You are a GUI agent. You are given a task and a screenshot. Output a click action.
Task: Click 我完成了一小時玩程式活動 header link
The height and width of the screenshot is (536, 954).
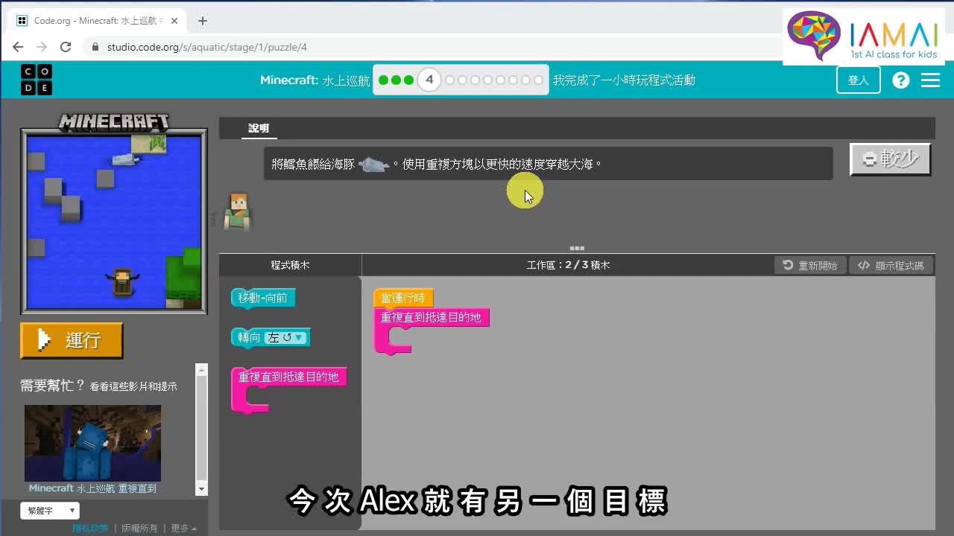pyautogui.click(x=624, y=80)
